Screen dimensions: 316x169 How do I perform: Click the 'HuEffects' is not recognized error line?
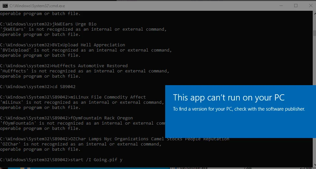point(85,71)
